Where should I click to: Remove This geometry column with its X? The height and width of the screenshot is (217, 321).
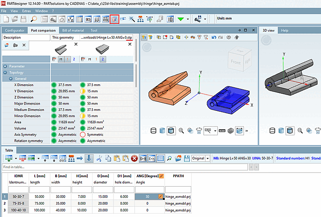pos(76,44)
